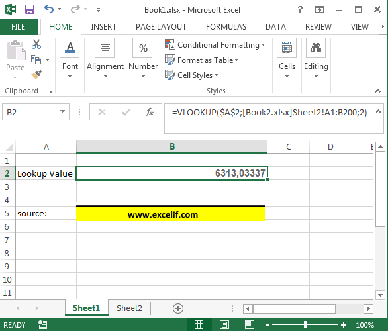Viewport: 388px width, 331px height.
Task: Expand the Editing group
Action: (316, 58)
